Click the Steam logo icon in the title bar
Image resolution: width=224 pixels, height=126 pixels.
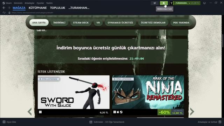[4, 3]
